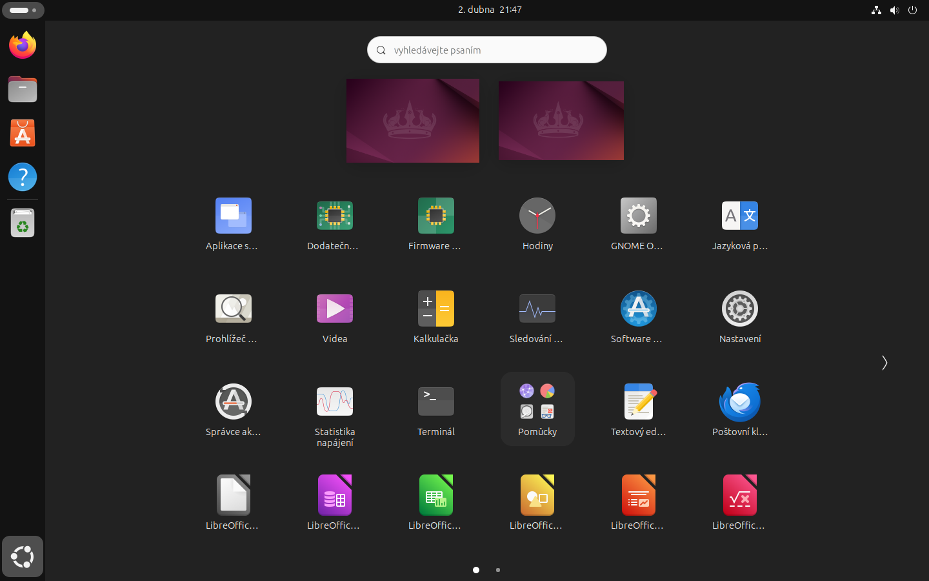The width and height of the screenshot is (929, 581).
Task: Open system menu via power icon
Action: pyautogui.click(x=912, y=10)
